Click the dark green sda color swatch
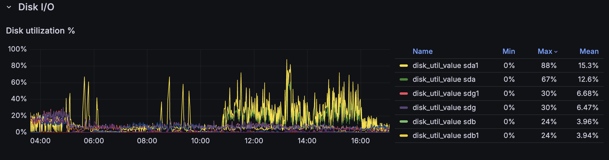609x160 pixels. 403,79
